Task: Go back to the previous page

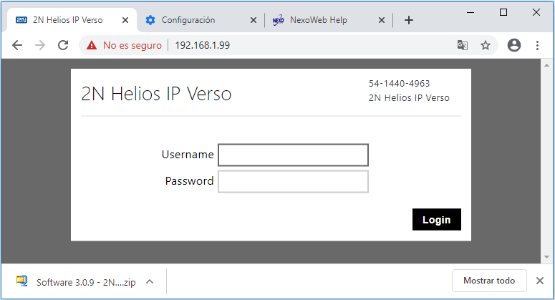Action: pos(17,45)
